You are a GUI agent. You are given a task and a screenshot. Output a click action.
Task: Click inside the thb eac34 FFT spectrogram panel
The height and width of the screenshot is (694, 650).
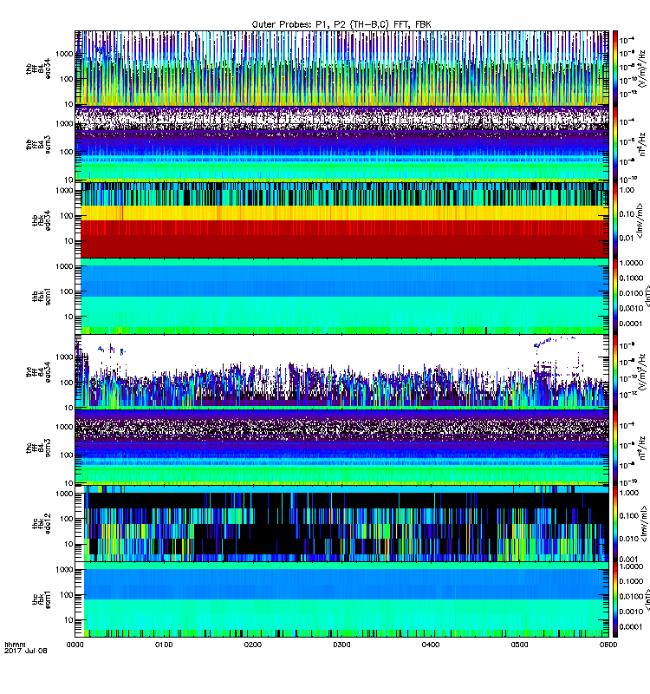coord(341,69)
